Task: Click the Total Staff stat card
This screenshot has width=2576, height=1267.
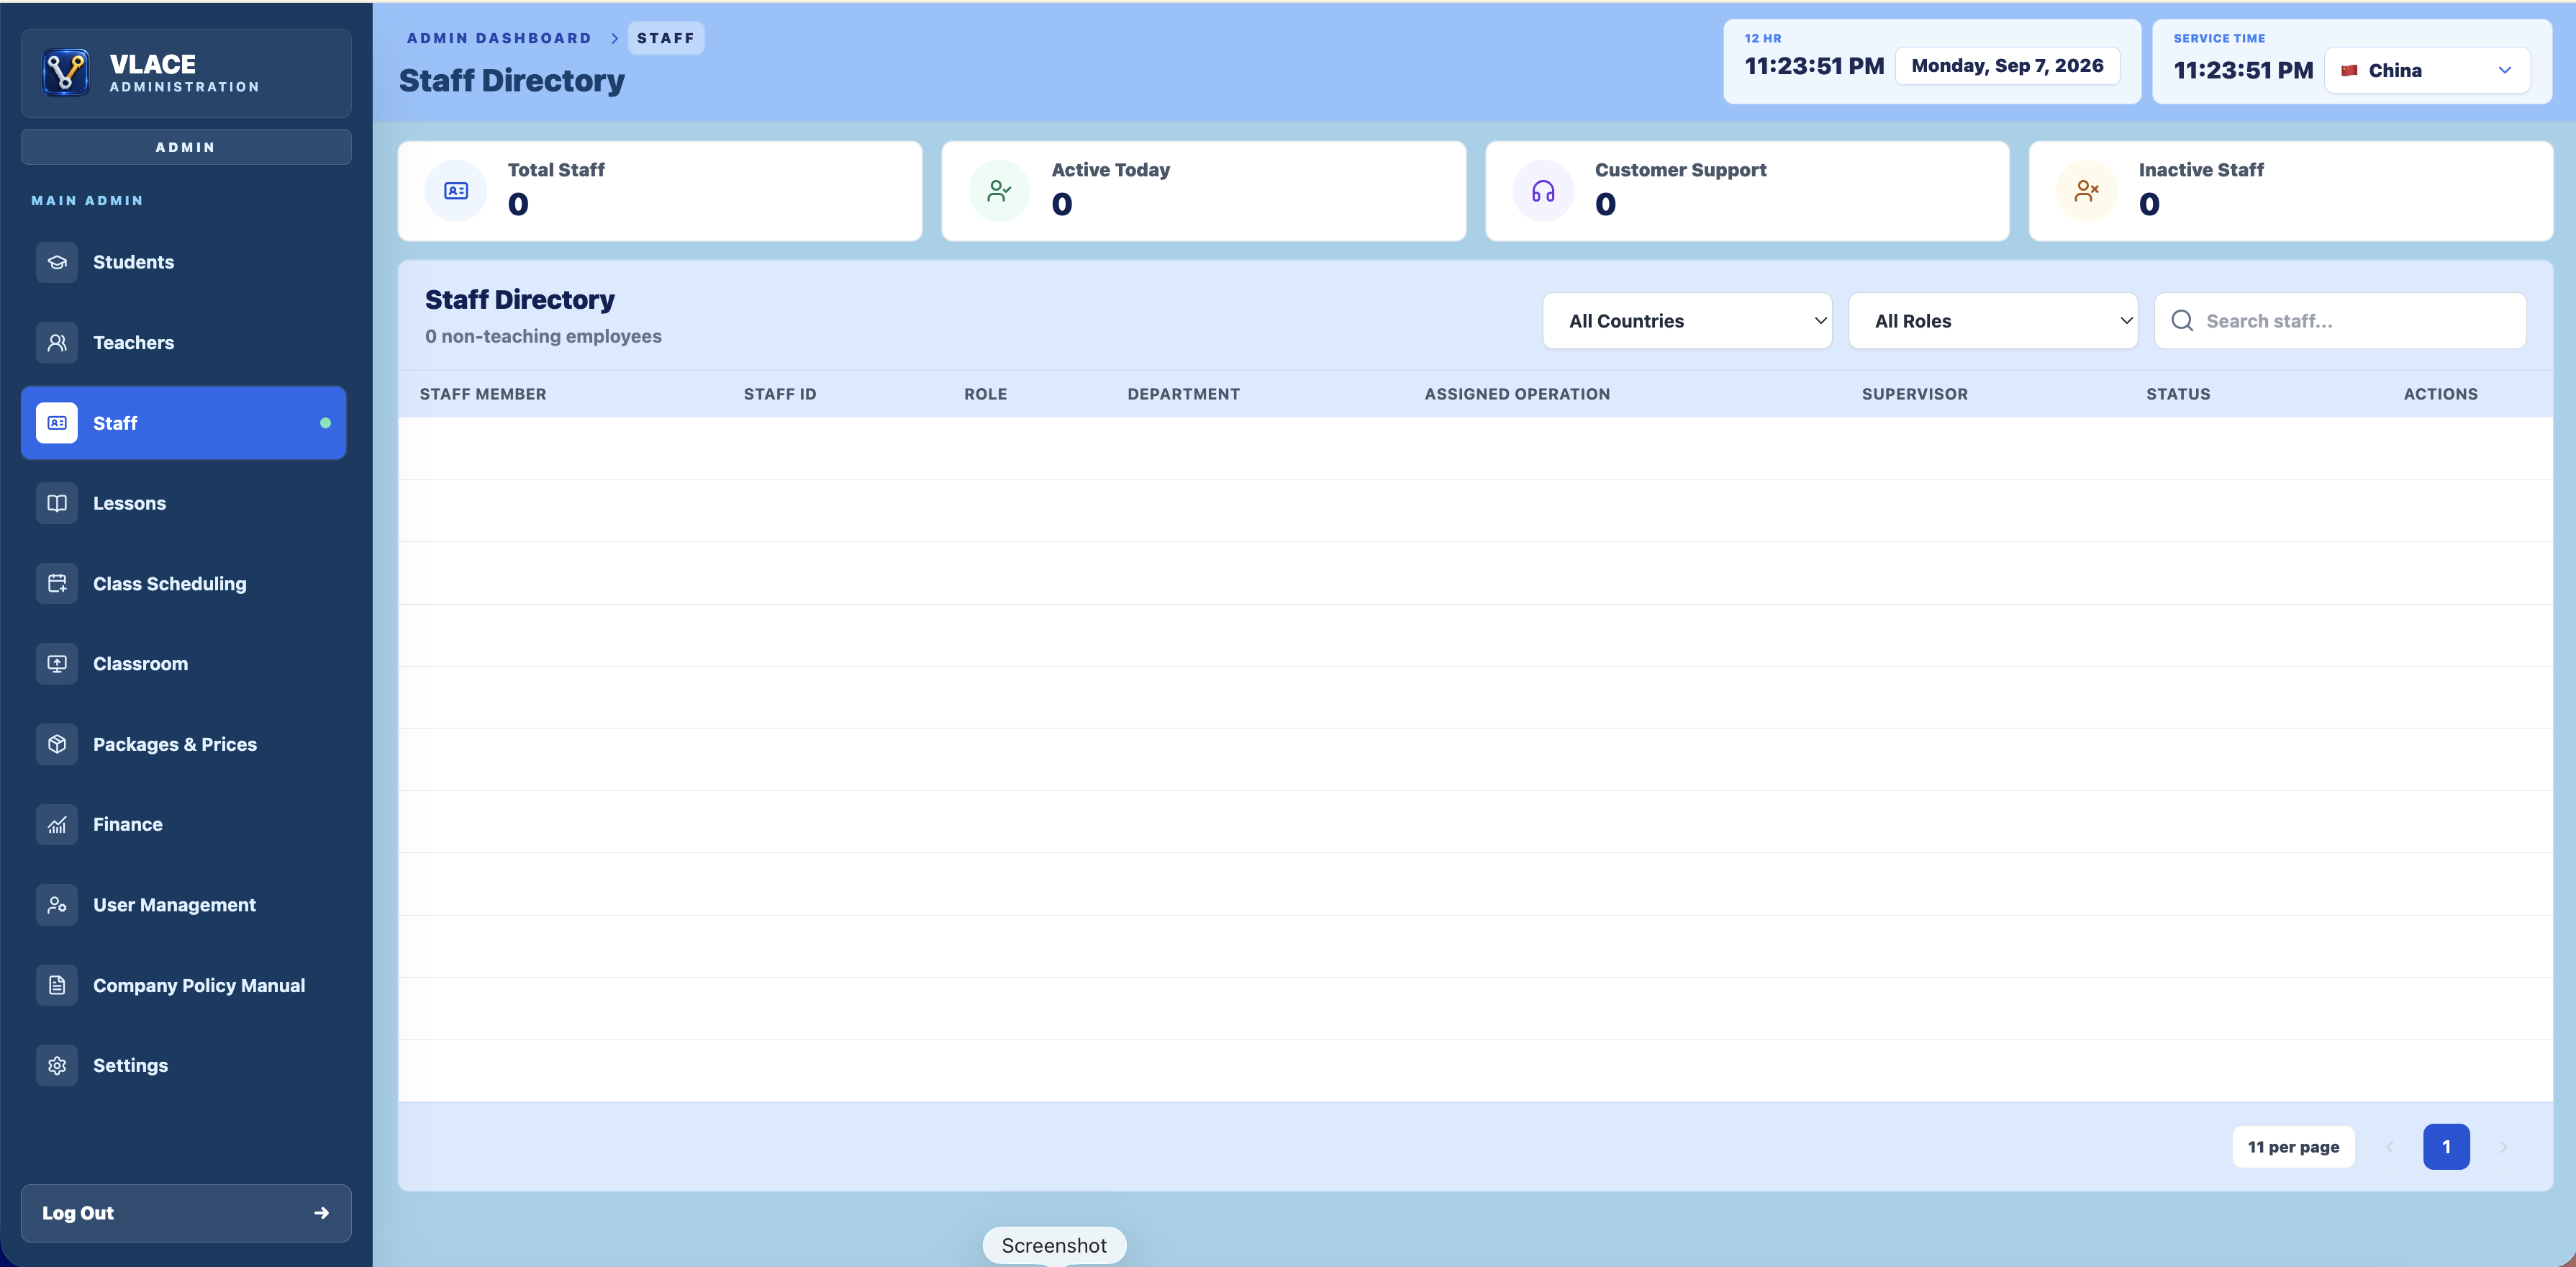Action: tap(660, 191)
